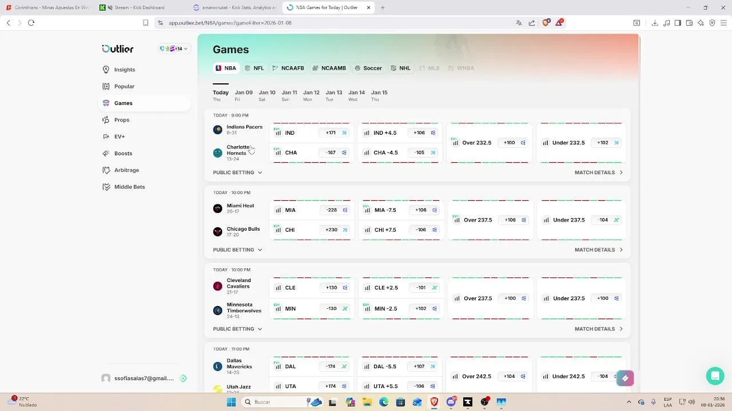Go to Games in the sidebar
Image resolution: width=732 pixels, height=411 pixels.
144,103
